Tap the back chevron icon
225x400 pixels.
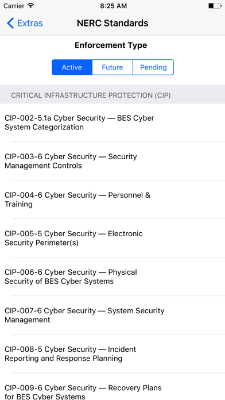10,23
